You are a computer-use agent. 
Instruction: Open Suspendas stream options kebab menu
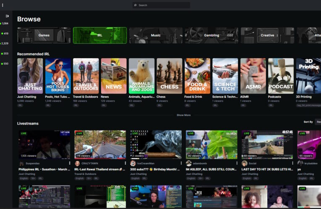pyautogui.click(x=70, y=163)
